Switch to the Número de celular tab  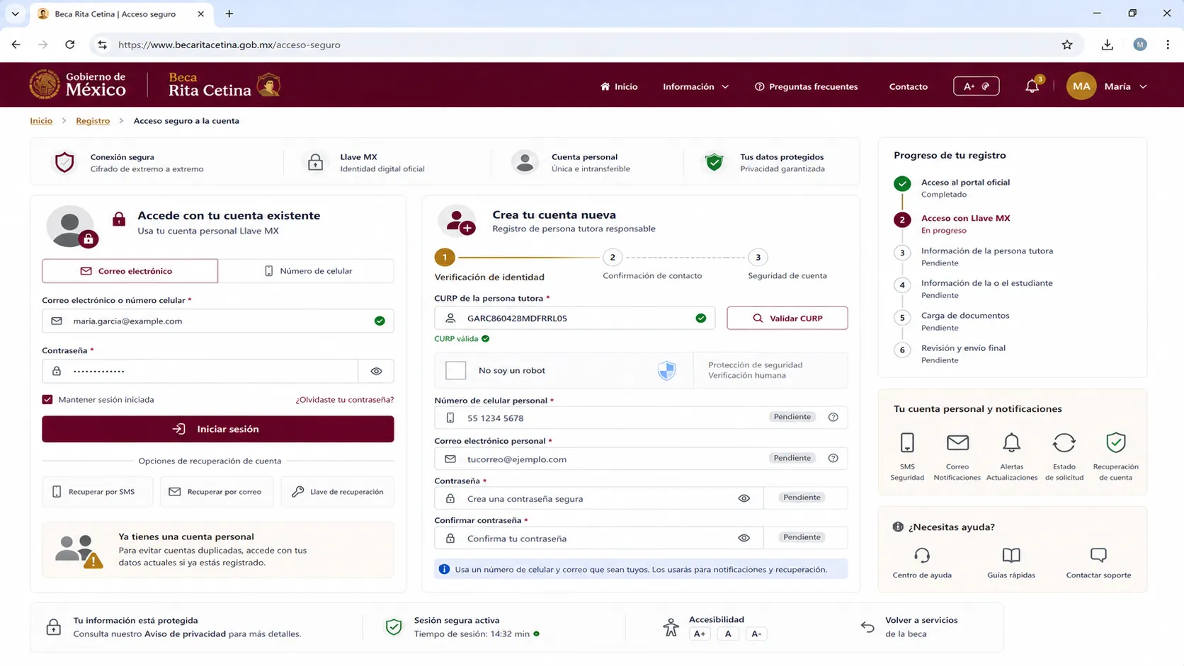pos(307,271)
